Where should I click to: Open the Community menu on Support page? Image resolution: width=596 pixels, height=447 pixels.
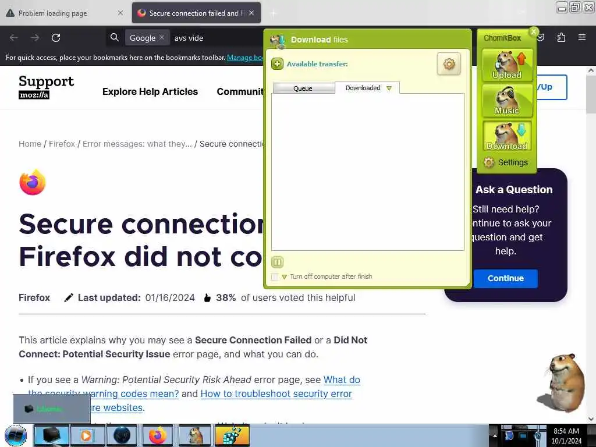[240, 91]
